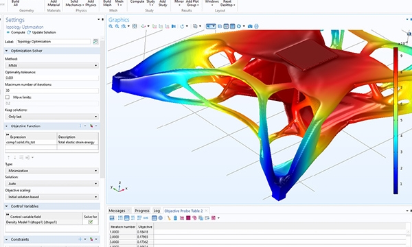Click the Zoom Extents icon in Graphics toolbar
The height and width of the screenshot is (247, 412).
[x=135, y=26]
